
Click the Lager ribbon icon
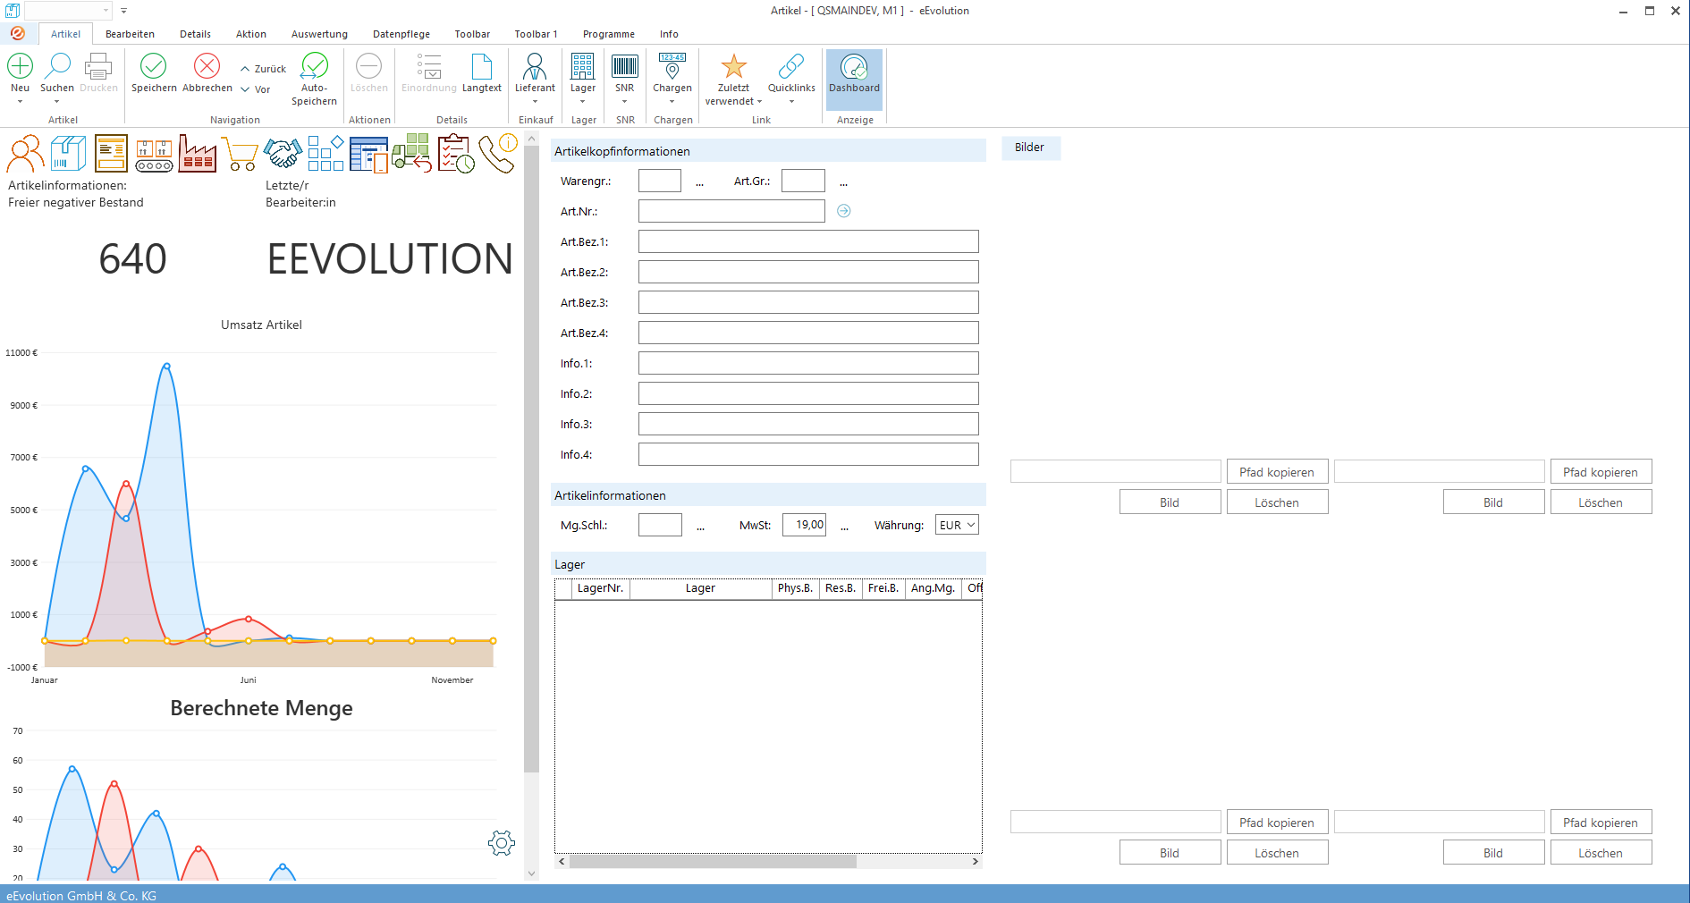tap(583, 65)
